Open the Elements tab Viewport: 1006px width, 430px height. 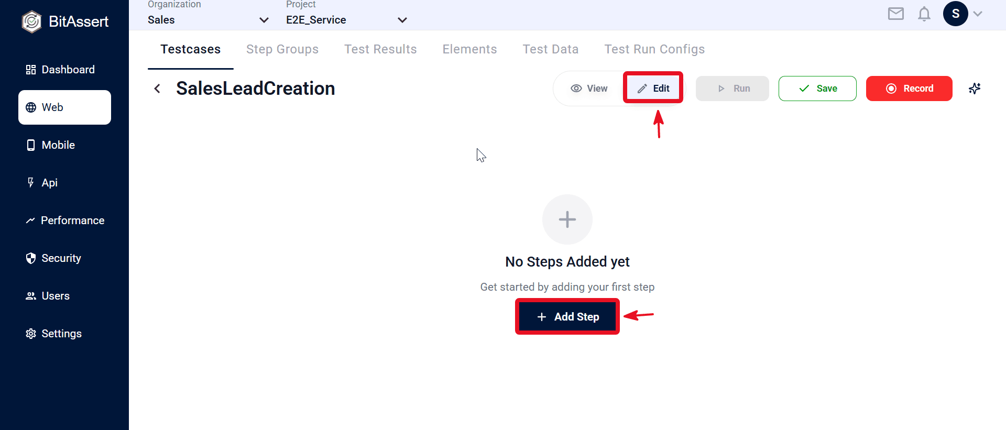click(x=470, y=49)
